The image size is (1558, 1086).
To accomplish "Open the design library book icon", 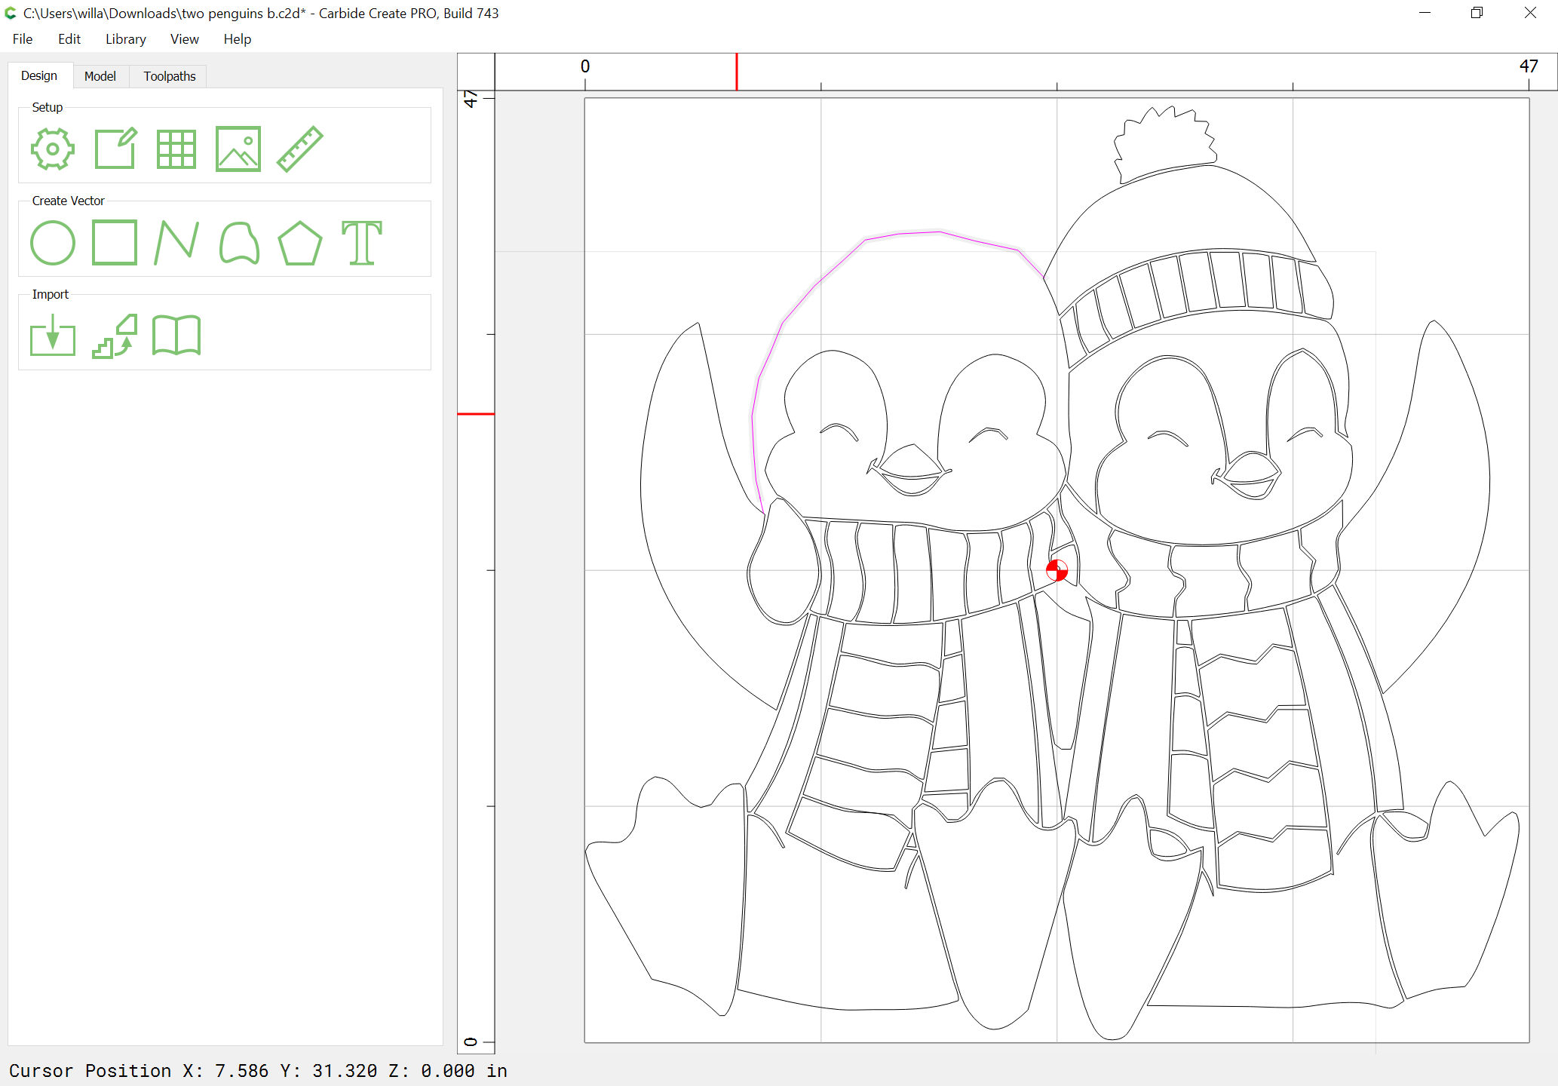I will pos(176,336).
